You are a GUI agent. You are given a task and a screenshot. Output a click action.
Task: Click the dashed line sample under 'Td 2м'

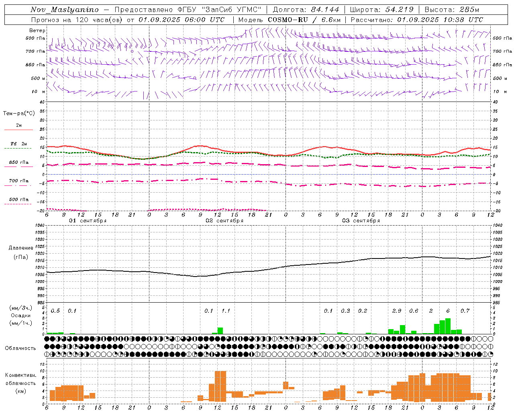(18, 148)
